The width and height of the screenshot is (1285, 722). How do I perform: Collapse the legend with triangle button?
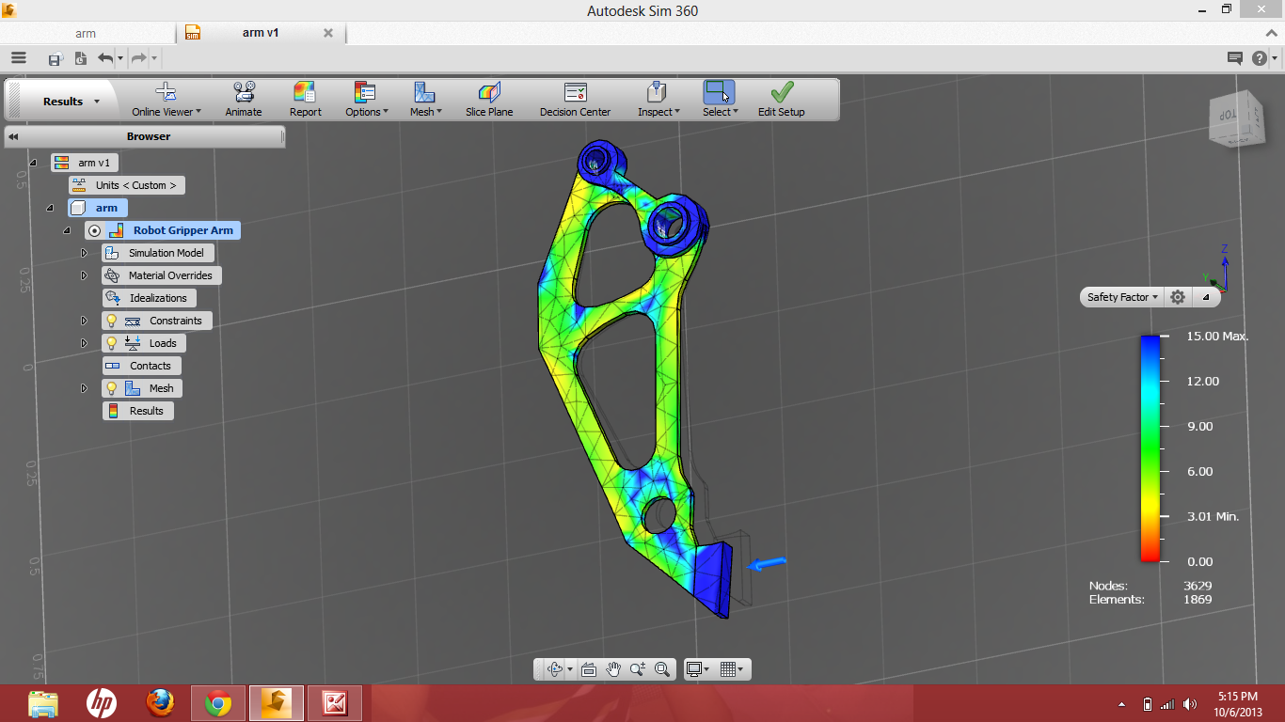click(1206, 297)
